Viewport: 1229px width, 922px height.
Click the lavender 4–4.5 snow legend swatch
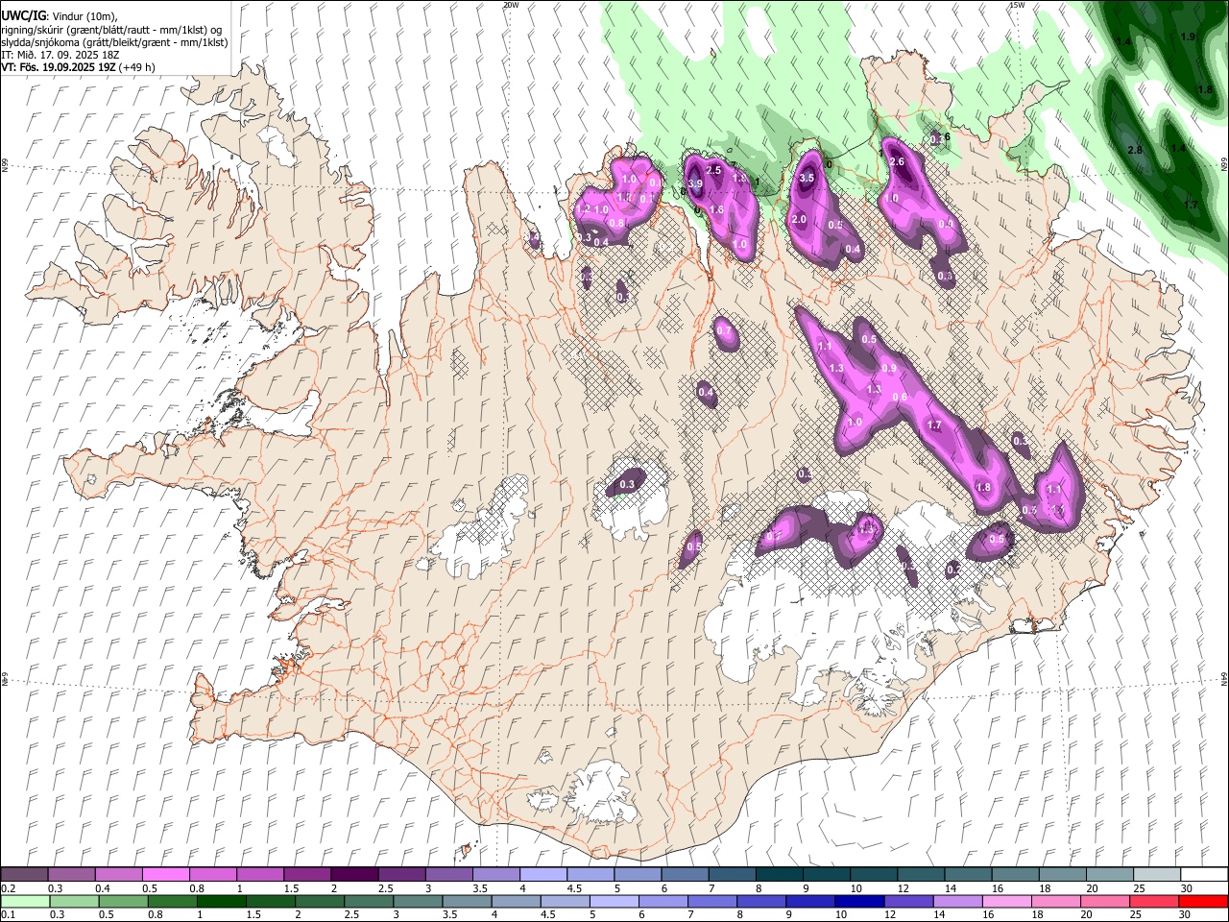point(542,875)
